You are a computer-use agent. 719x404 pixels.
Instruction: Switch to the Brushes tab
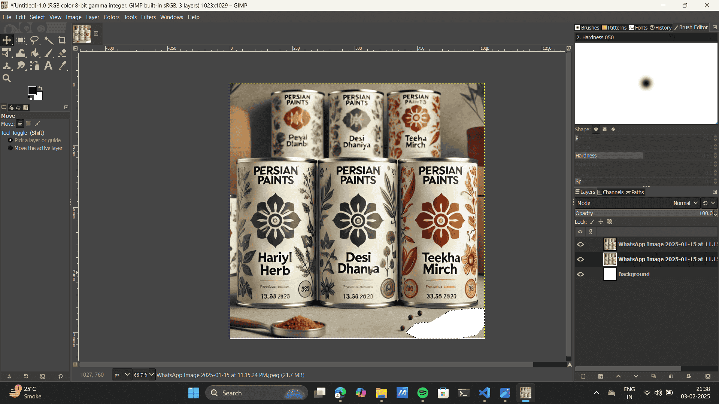tap(587, 27)
